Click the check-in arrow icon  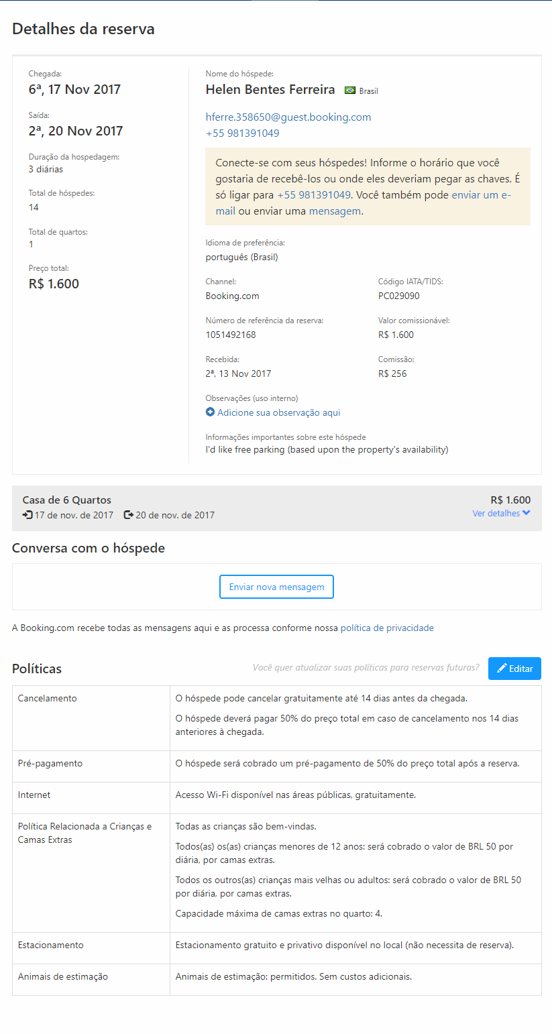click(27, 515)
